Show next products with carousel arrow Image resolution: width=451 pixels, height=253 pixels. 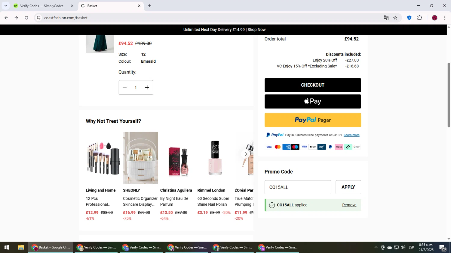(245, 154)
